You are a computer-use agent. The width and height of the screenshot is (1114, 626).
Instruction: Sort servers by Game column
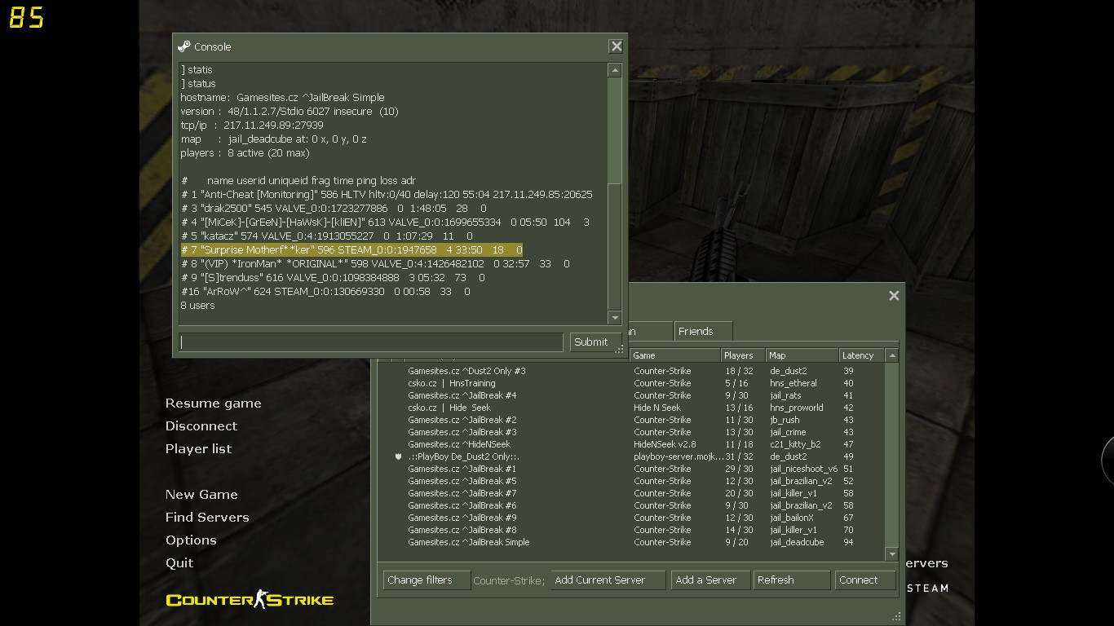[x=674, y=355]
